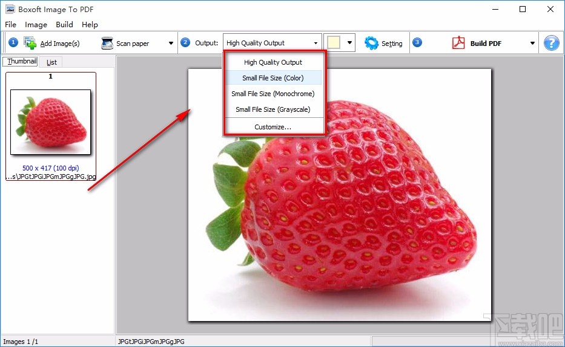The image size is (565, 347).
Task: Click the large strawberry preview image
Action: coord(340,195)
